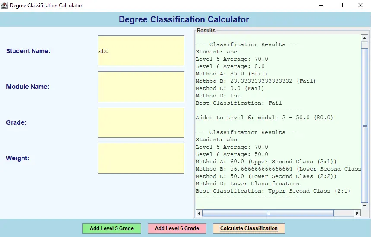Click the results vertical scrollbar up arrow

[x=365, y=38]
